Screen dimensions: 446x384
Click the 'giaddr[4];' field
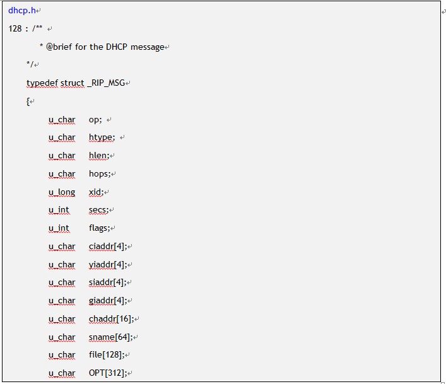point(108,301)
